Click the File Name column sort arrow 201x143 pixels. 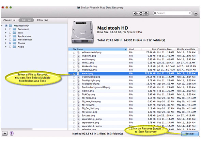click(126, 49)
